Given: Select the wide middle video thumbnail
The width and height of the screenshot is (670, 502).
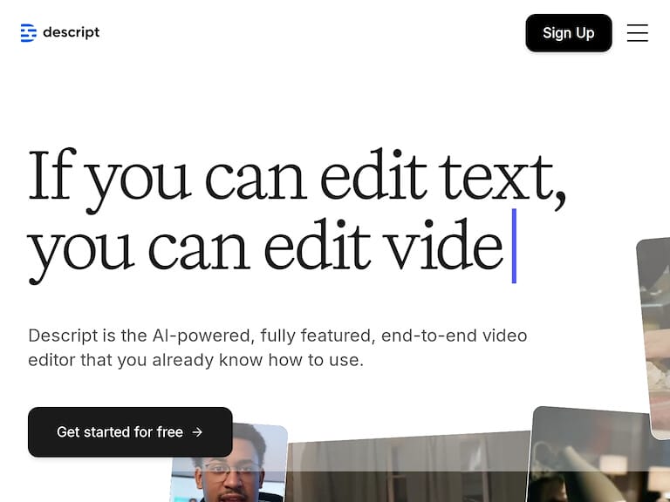Looking at the screenshot, I should point(407,471).
